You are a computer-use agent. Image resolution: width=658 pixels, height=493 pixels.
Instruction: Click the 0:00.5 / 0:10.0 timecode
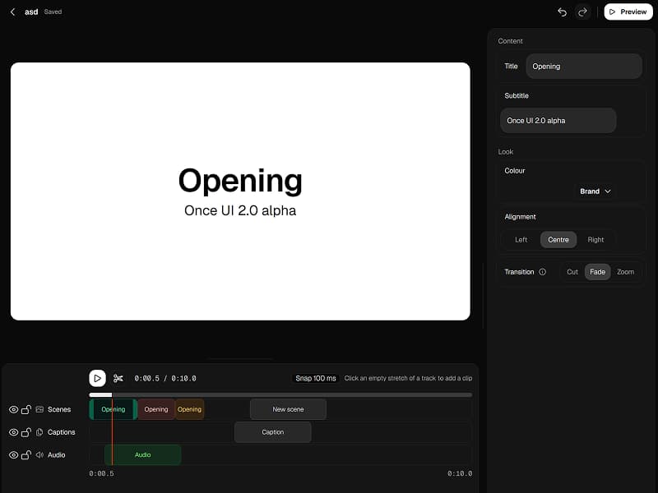point(165,379)
